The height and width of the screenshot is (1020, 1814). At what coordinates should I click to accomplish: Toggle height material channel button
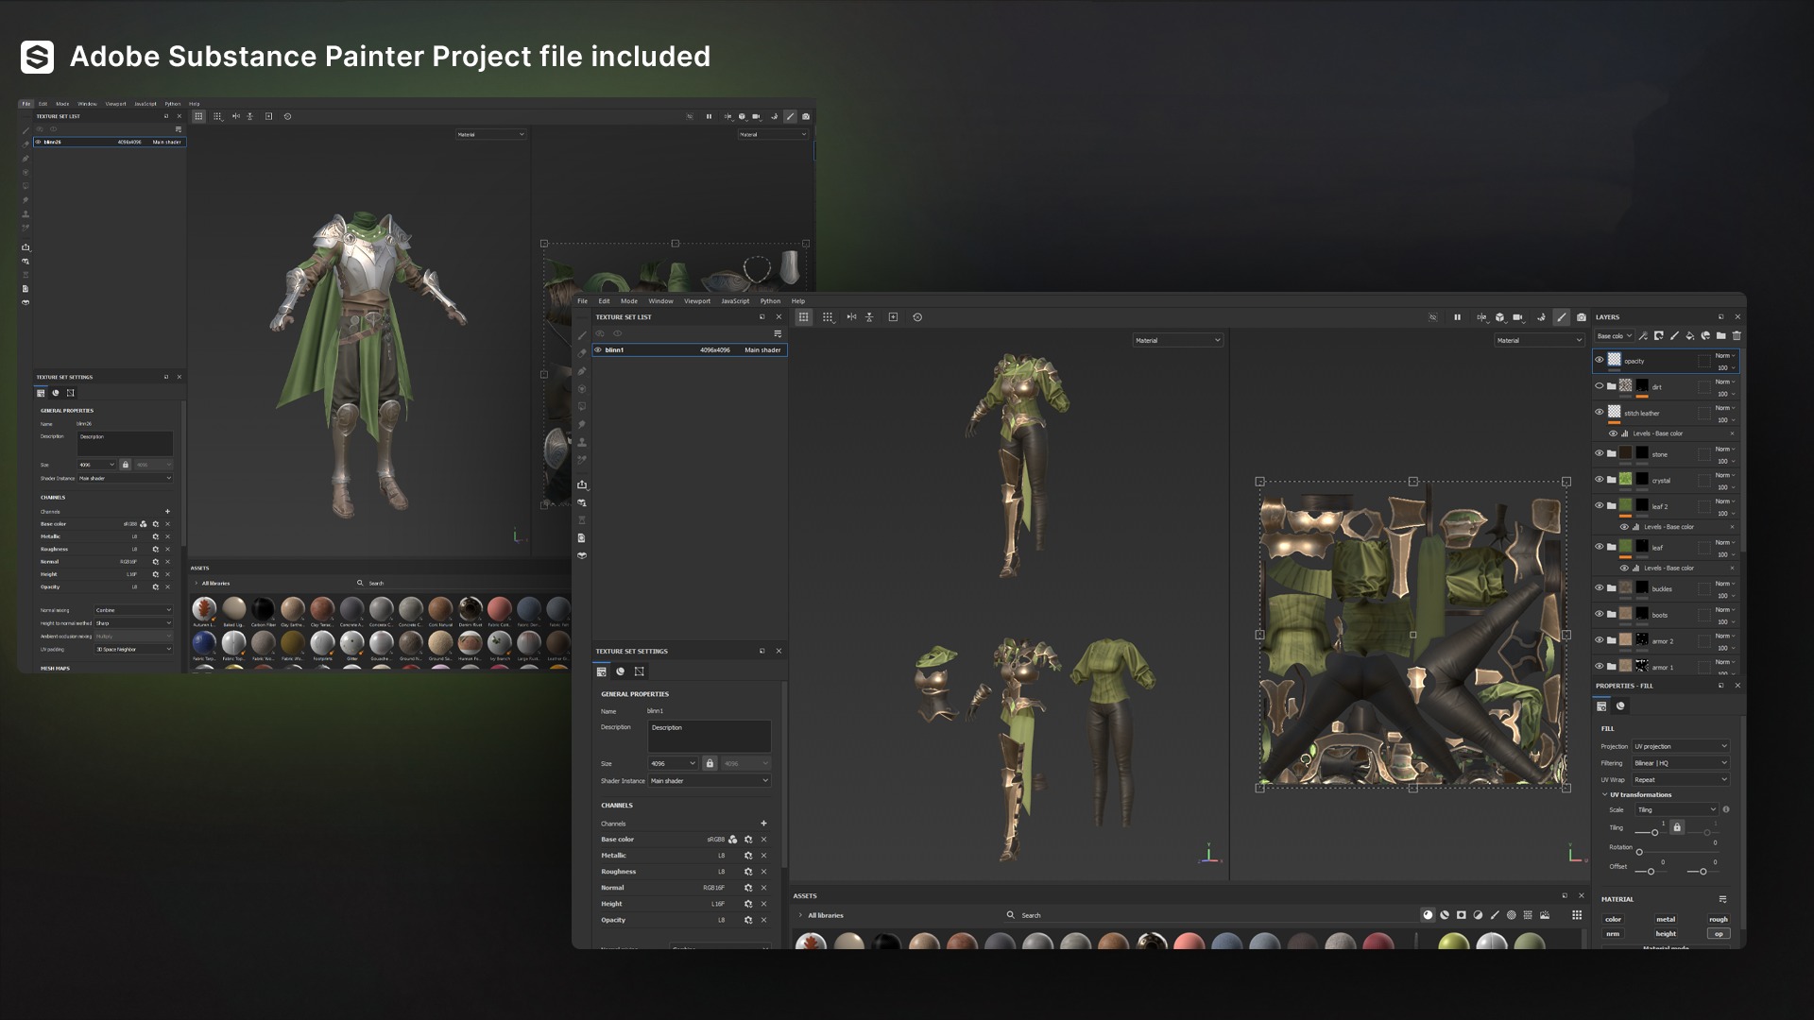[x=1666, y=934]
